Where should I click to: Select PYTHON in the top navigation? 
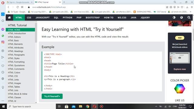67,18
